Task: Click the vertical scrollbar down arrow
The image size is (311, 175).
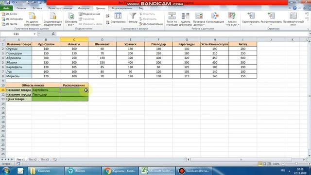Action: 309,156
